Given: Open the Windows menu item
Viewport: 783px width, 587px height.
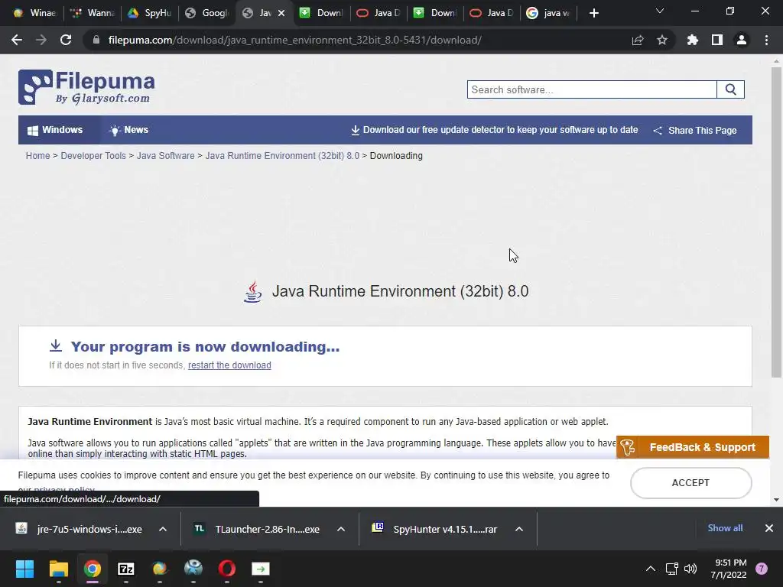Looking at the screenshot, I should pyautogui.click(x=55, y=130).
